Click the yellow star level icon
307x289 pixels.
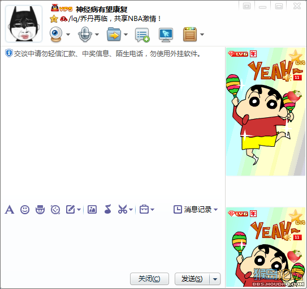tap(54, 19)
